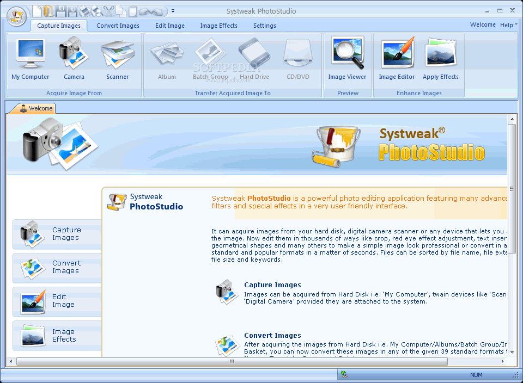The height and width of the screenshot is (383, 523).
Task: Minimize the PhotoStudio window
Action: point(487,11)
